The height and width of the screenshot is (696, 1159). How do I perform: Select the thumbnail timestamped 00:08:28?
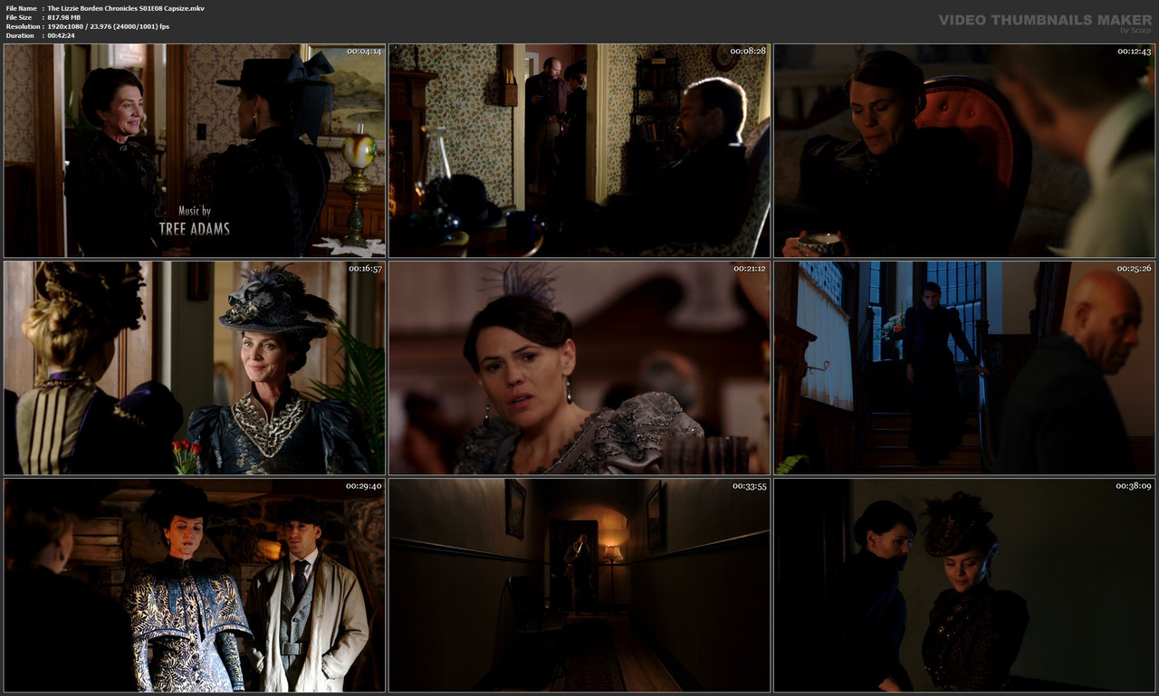coord(579,150)
